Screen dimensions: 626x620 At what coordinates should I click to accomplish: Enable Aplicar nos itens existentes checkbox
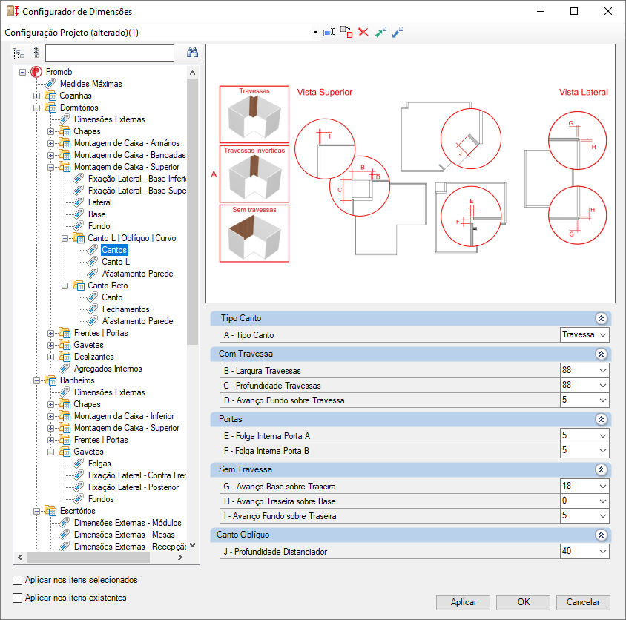(x=17, y=598)
